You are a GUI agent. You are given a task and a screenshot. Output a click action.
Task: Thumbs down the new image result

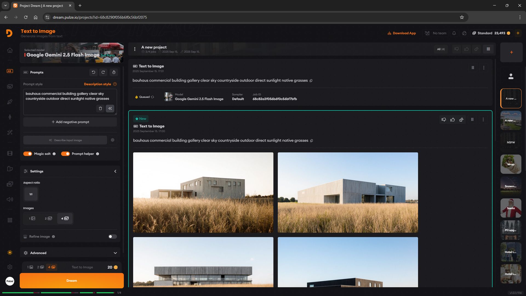tap(444, 119)
